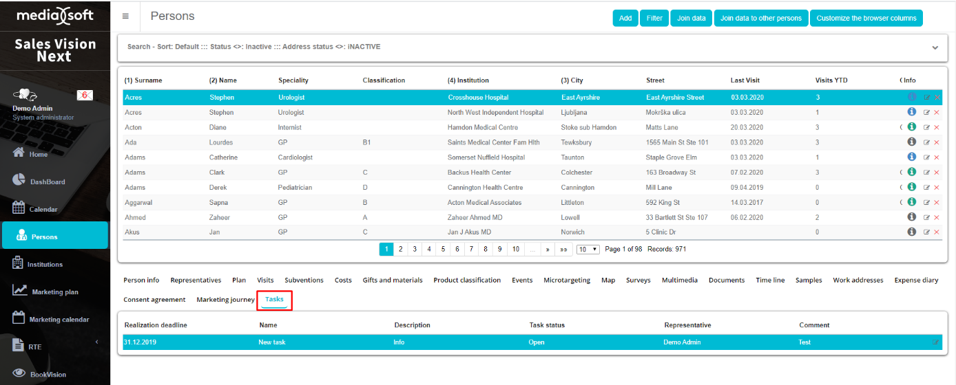
Task: Switch to the Visits tab
Action: [x=265, y=280]
